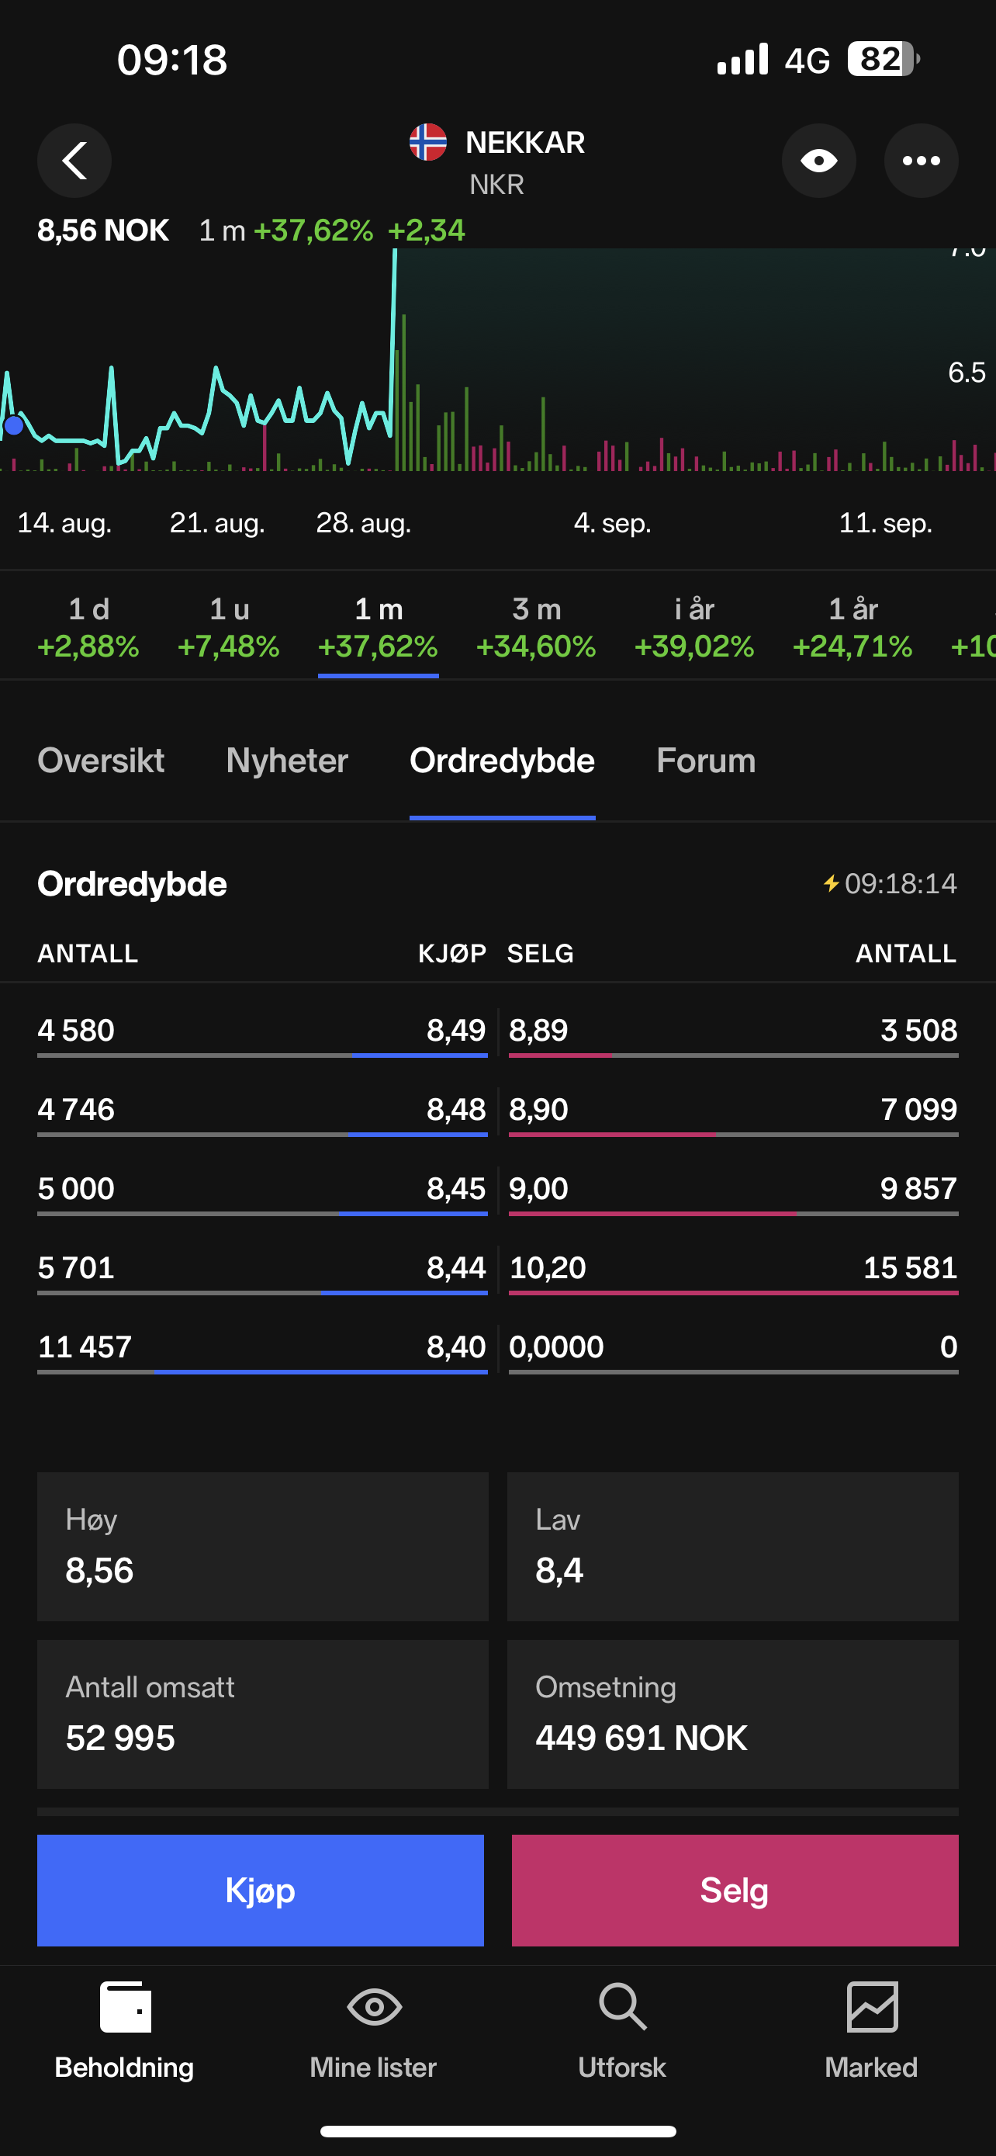The width and height of the screenshot is (996, 2156).
Task: Tap the 28. aug. date label
Action: [363, 523]
